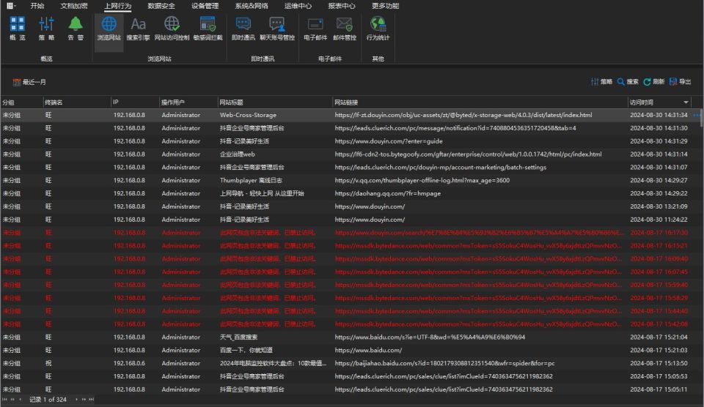Viewport: 704px width, 407px height.
Task: Switch to the 报表中心 tab
Action: [x=342, y=6]
